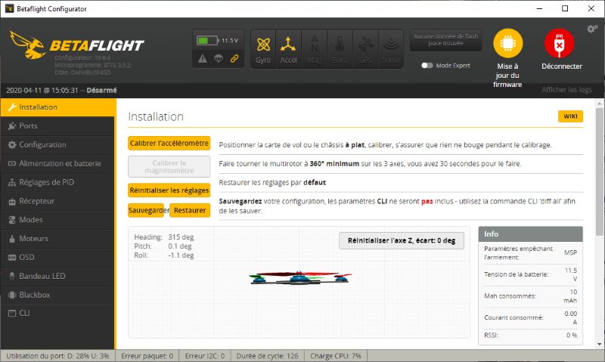Go to the Moteurs tab
605x362 pixels.
(34, 238)
